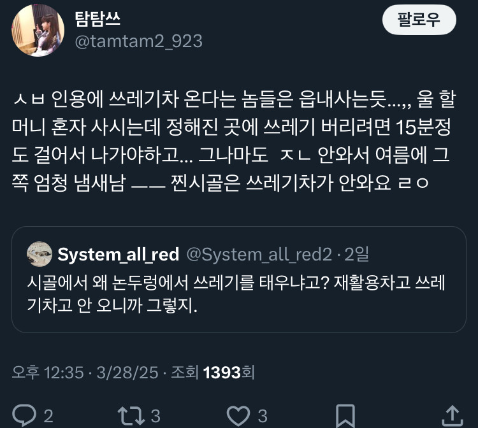Viewport: 478px width, 428px height.
Task: Open the share upload icon
Action: point(453,415)
